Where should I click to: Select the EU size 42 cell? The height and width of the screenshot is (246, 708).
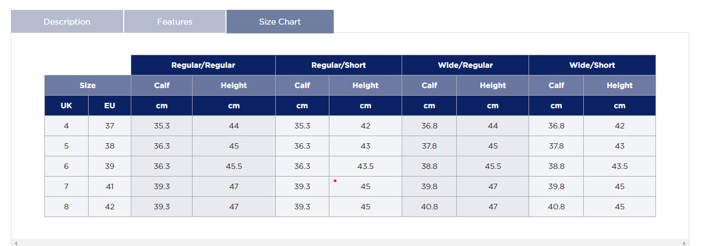tap(109, 207)
